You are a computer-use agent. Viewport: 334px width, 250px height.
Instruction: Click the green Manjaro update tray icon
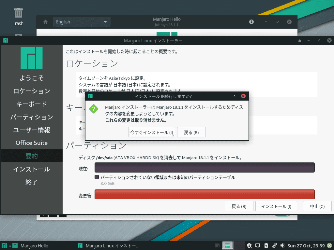(x=329, y=245)
